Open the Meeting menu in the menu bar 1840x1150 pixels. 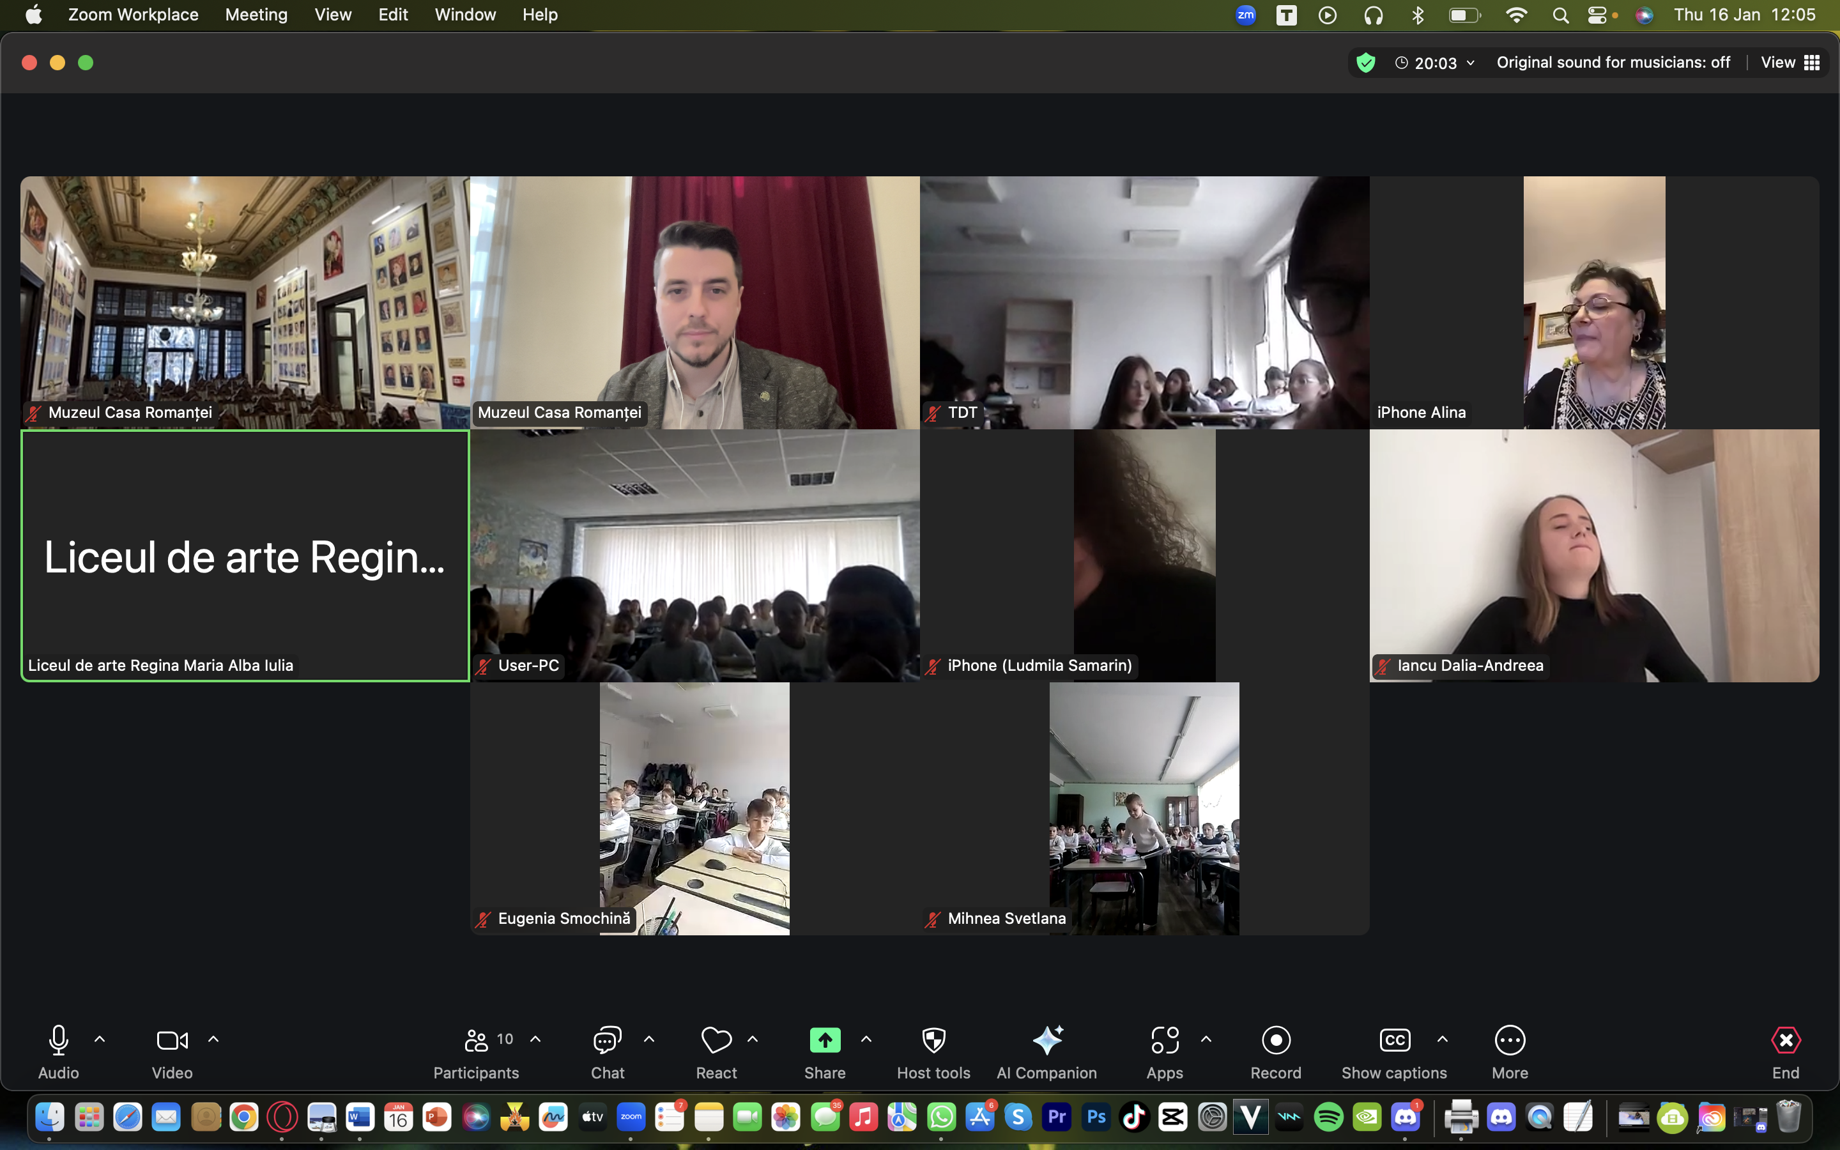click(x=256, y=15)
